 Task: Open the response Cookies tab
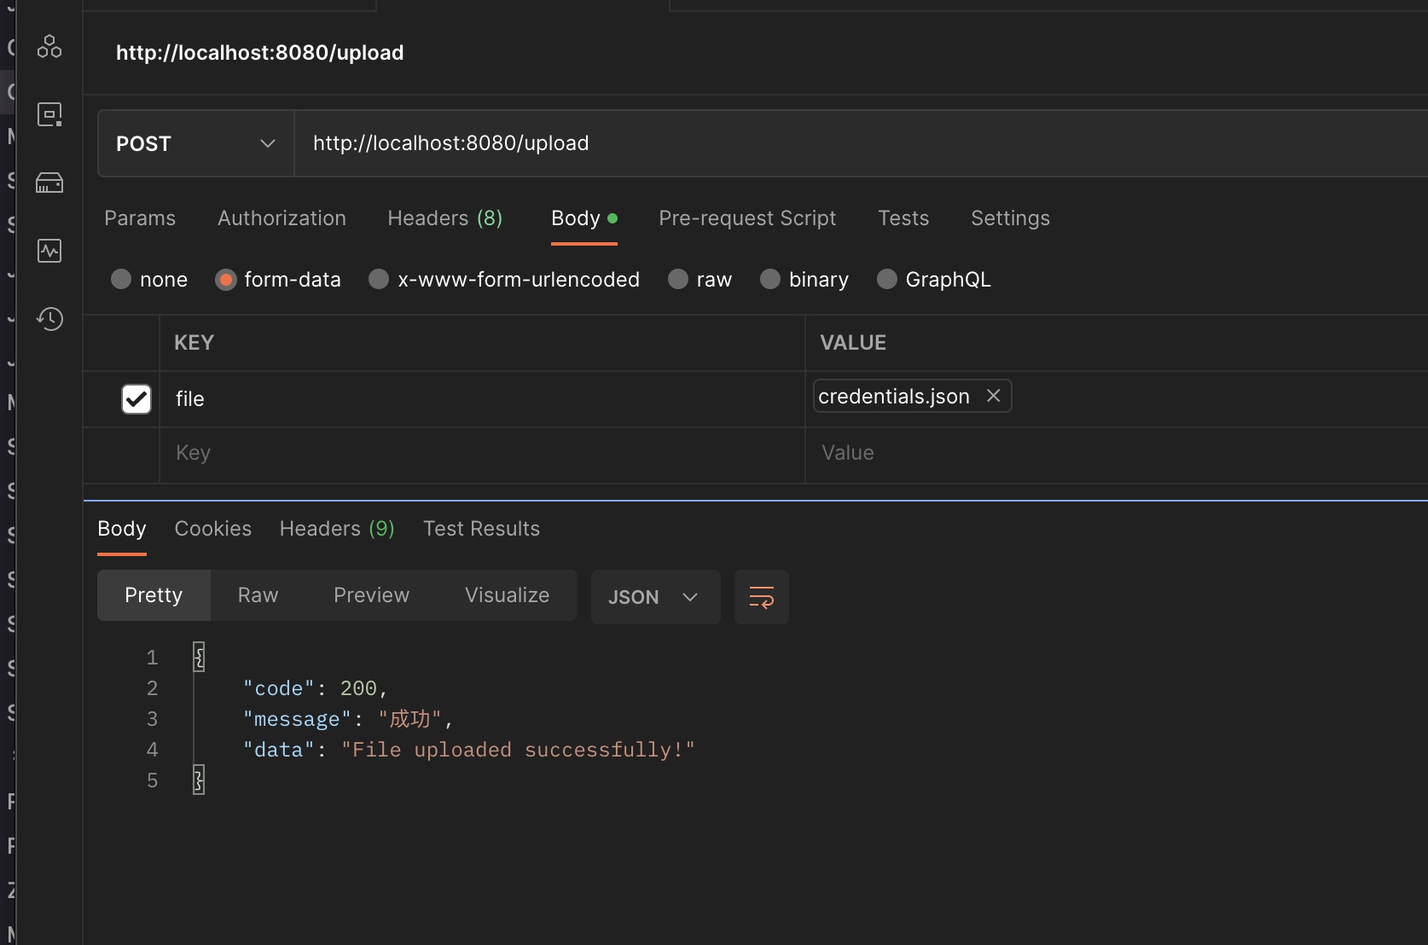[x=212, y=529]
